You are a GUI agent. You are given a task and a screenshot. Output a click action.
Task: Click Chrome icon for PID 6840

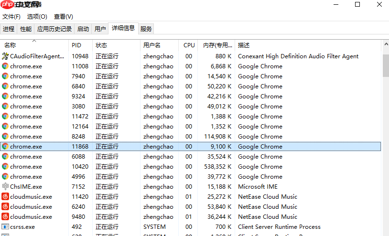pyautogui.click(x=5, y=86)
